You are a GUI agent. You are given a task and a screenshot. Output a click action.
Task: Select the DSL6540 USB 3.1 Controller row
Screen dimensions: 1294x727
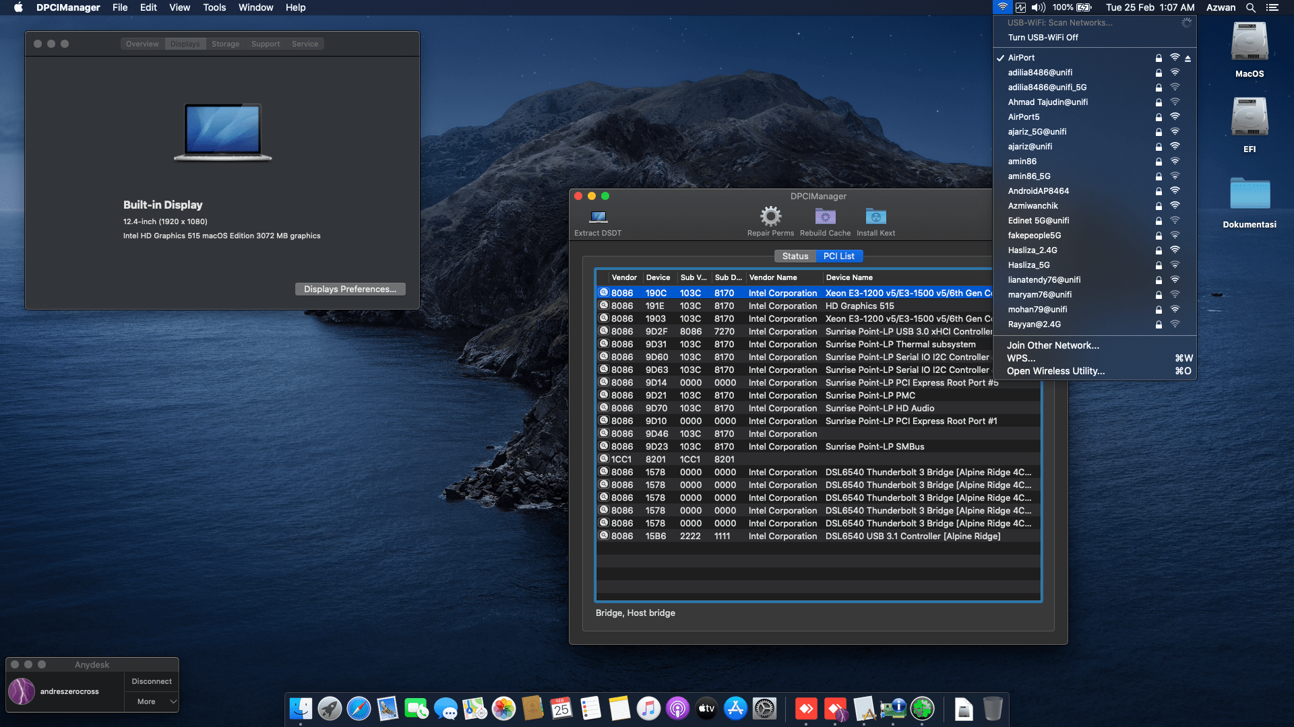pos(818,536)
